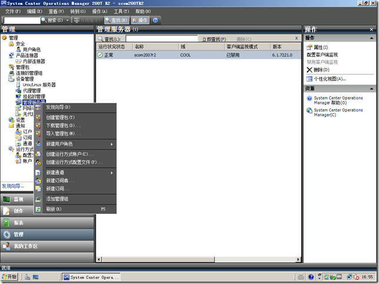Open the 工具 menu
The width and height of the screenshot is (379, 284).
tap(121, 11)
